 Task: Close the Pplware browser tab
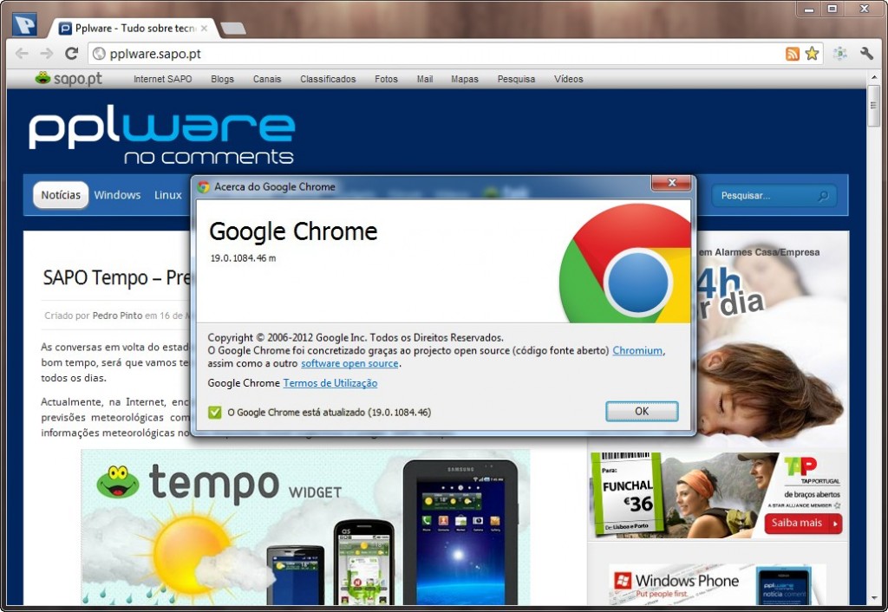click(204, 29)
